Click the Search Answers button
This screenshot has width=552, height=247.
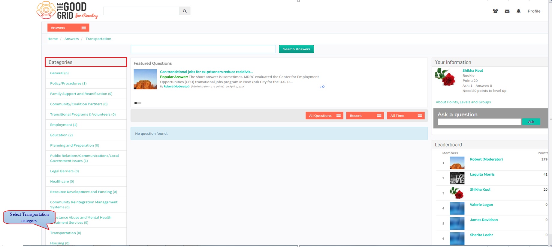coord(296,49)
